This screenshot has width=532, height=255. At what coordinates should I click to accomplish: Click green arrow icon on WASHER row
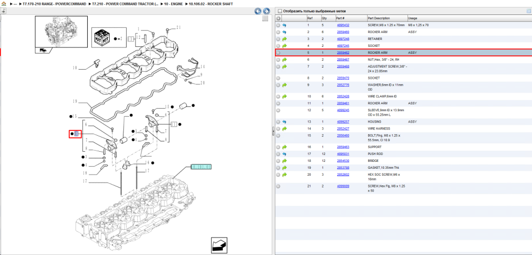pyautogui.click(x=284, y=85)
